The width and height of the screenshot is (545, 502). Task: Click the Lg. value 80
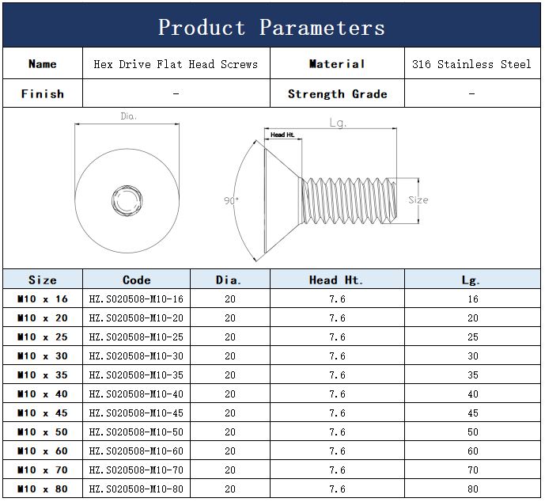pos(473,489)
